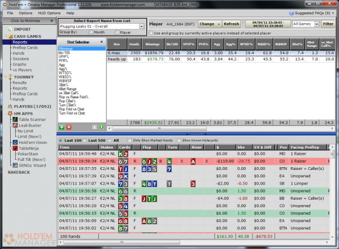Sort hands by Stakes column header
Image resolution: width=339 pixels, height=249 pixels.
click(x=108, y=147)
